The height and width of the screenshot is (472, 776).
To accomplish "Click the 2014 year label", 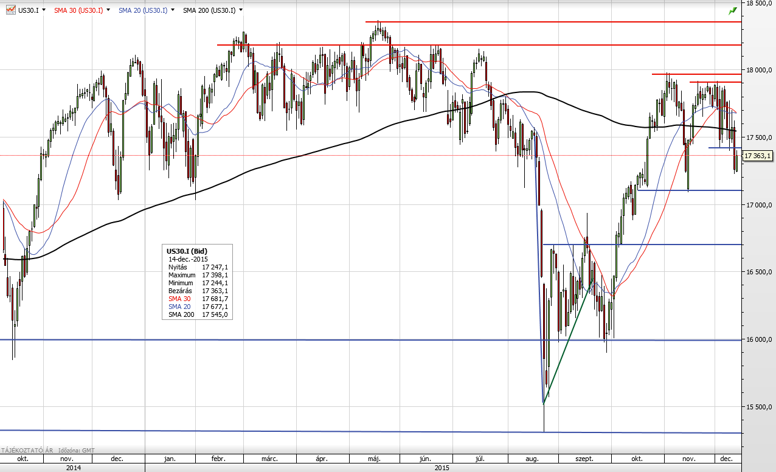I will coord(73,468).
